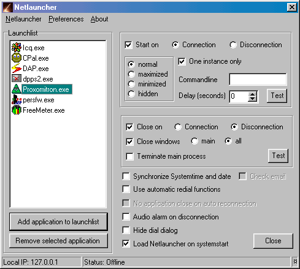Click the CPal.exe smiley face icon
This screenshot has width=300, height=269.
click(x=17, y=58)
